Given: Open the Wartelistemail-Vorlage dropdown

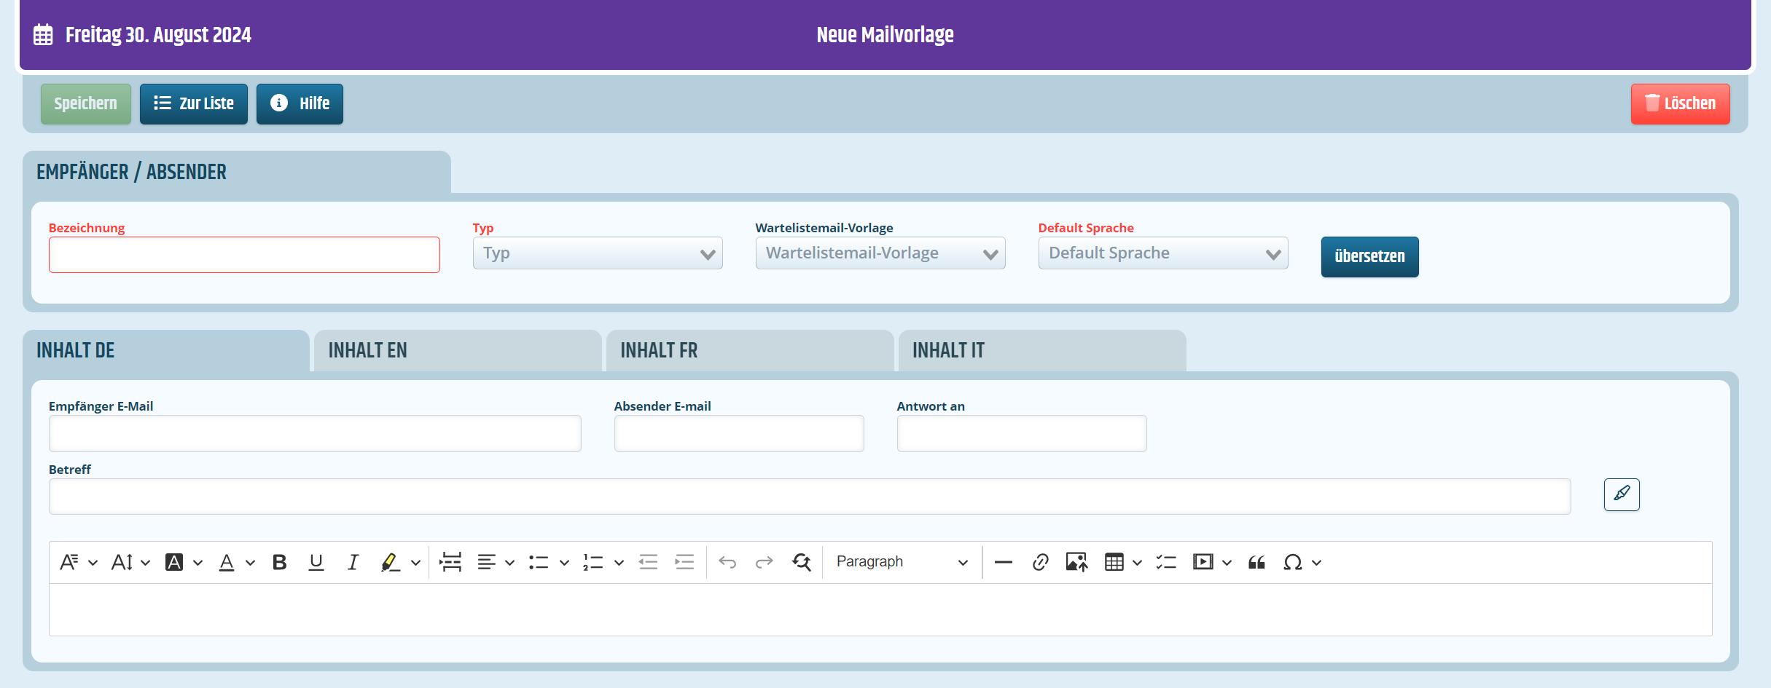Looking at the screenshot, I should click(x=880, y=253).
